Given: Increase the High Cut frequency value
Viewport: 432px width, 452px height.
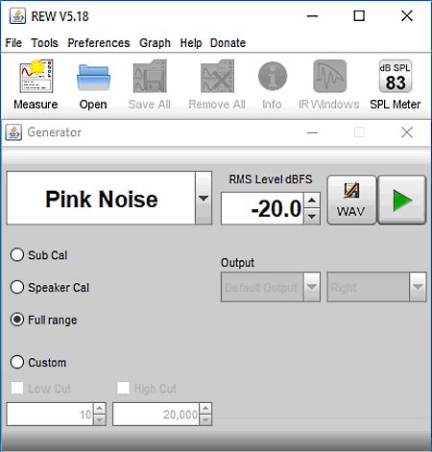Looking at the screenshot, I should click(205, 409).
